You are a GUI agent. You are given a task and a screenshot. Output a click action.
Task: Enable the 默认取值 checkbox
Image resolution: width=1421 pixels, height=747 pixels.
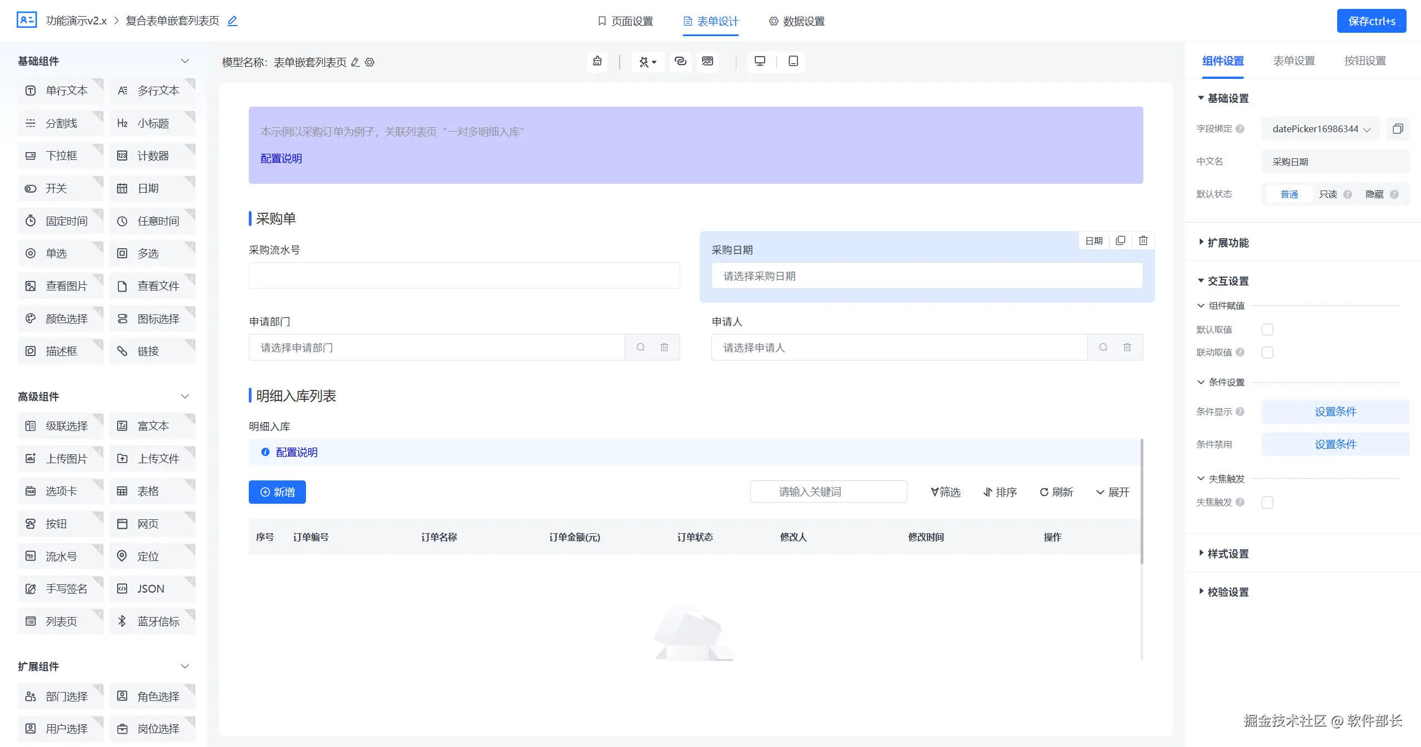(1267, 330)
